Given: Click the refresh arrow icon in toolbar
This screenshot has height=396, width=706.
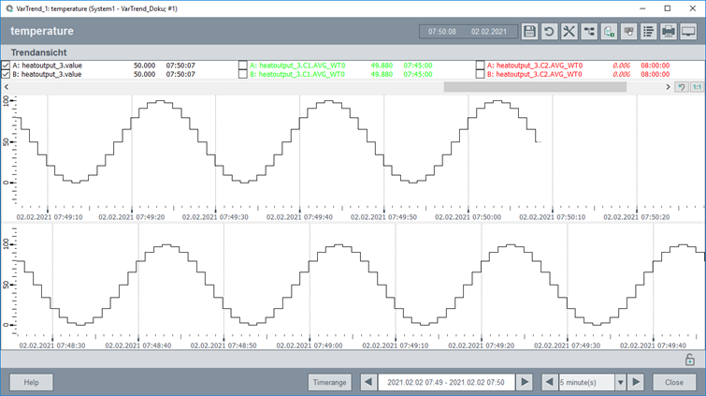Looking at the screenshot, I should coord(550,31).
